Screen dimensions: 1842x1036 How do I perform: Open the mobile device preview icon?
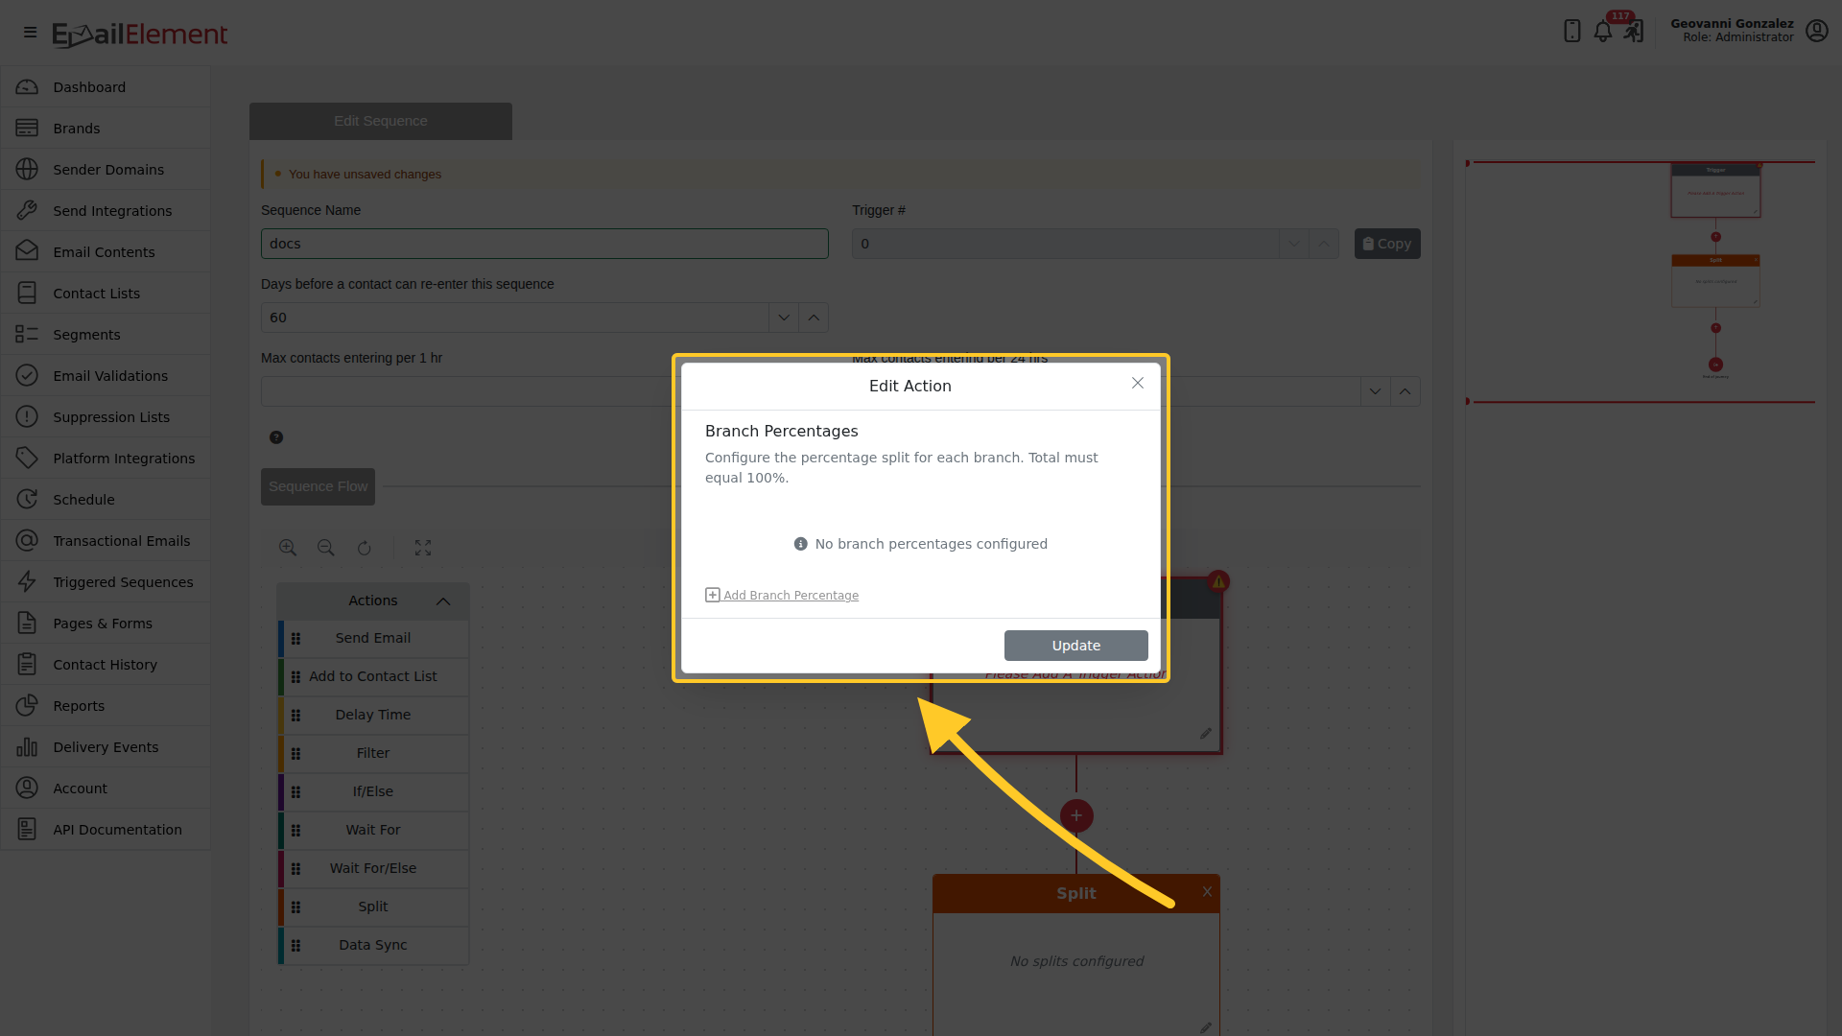pyautogui.click(x=1571, y=31)
